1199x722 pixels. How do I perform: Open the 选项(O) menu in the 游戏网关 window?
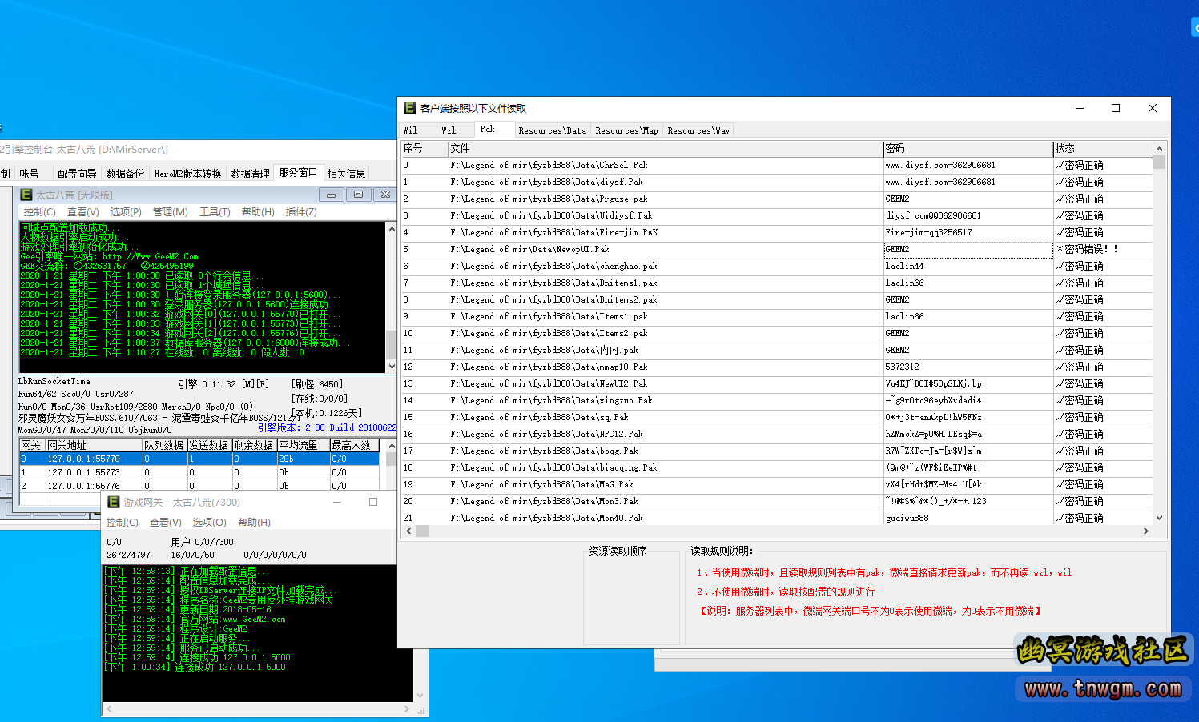[209, 523]
